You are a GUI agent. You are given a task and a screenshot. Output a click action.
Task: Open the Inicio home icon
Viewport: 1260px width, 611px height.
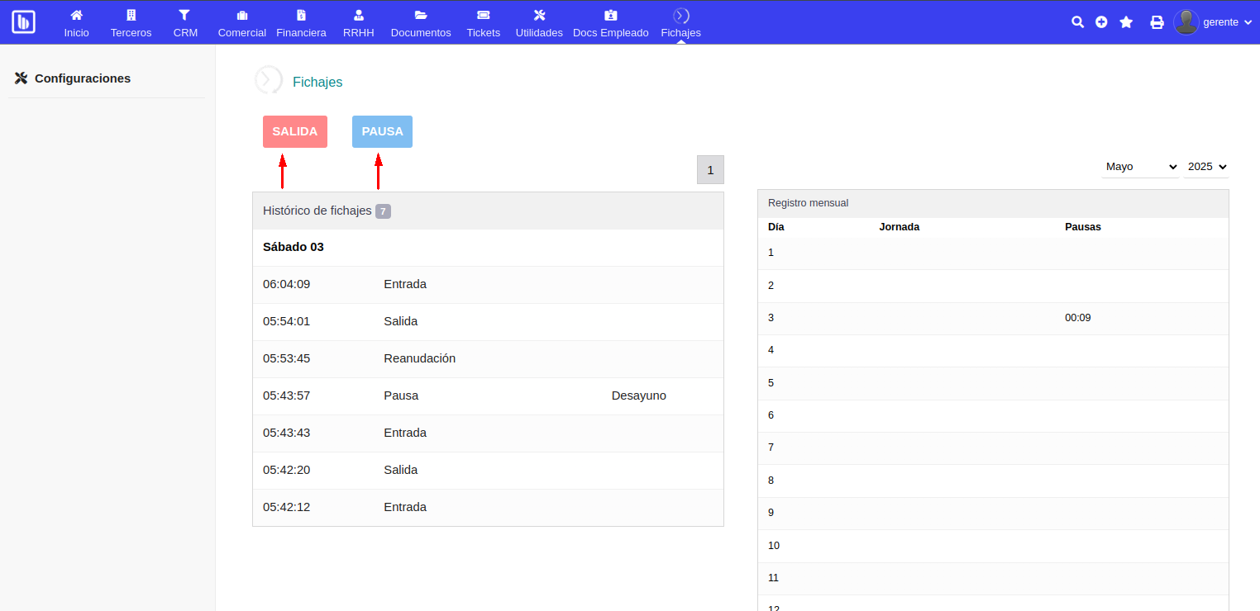click(x=76, y=15)
